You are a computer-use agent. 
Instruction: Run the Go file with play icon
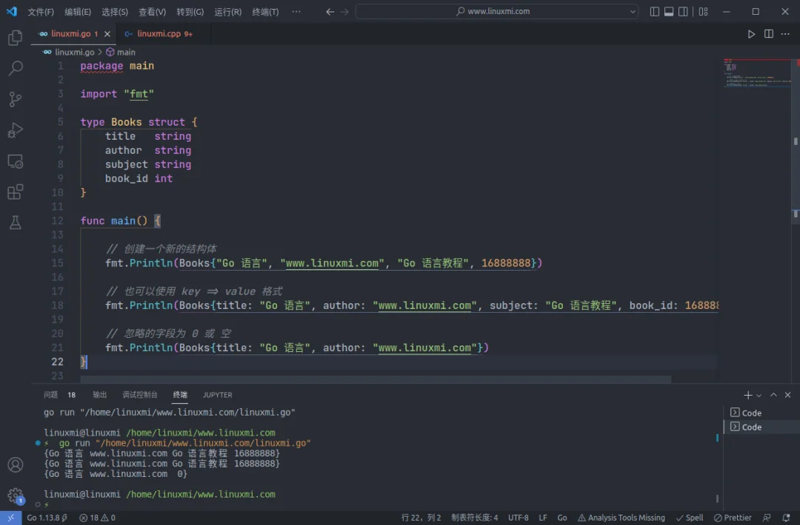751,34
